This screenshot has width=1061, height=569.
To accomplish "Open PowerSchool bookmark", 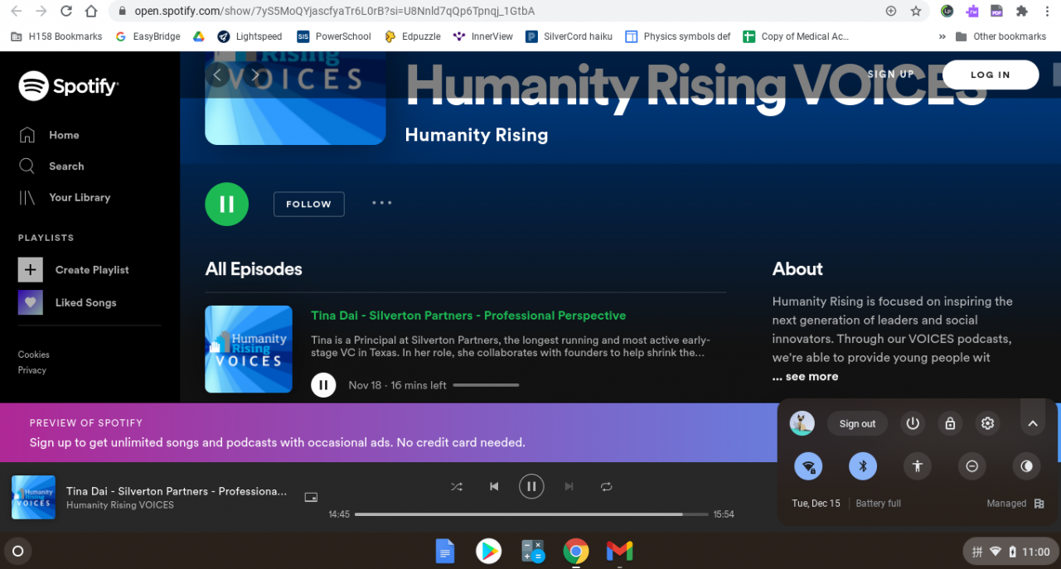I will tap(334, 36).
